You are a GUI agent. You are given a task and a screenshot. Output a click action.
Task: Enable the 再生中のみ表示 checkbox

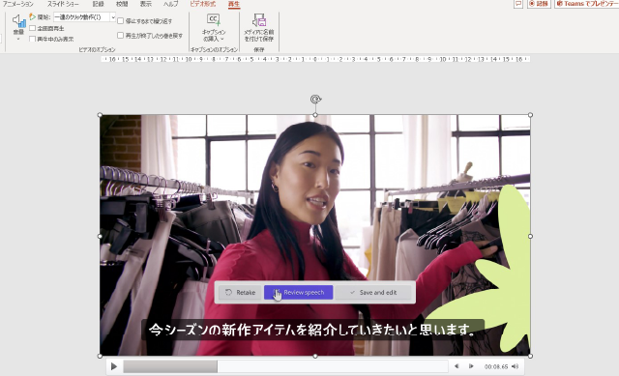[x=33, y=39]
